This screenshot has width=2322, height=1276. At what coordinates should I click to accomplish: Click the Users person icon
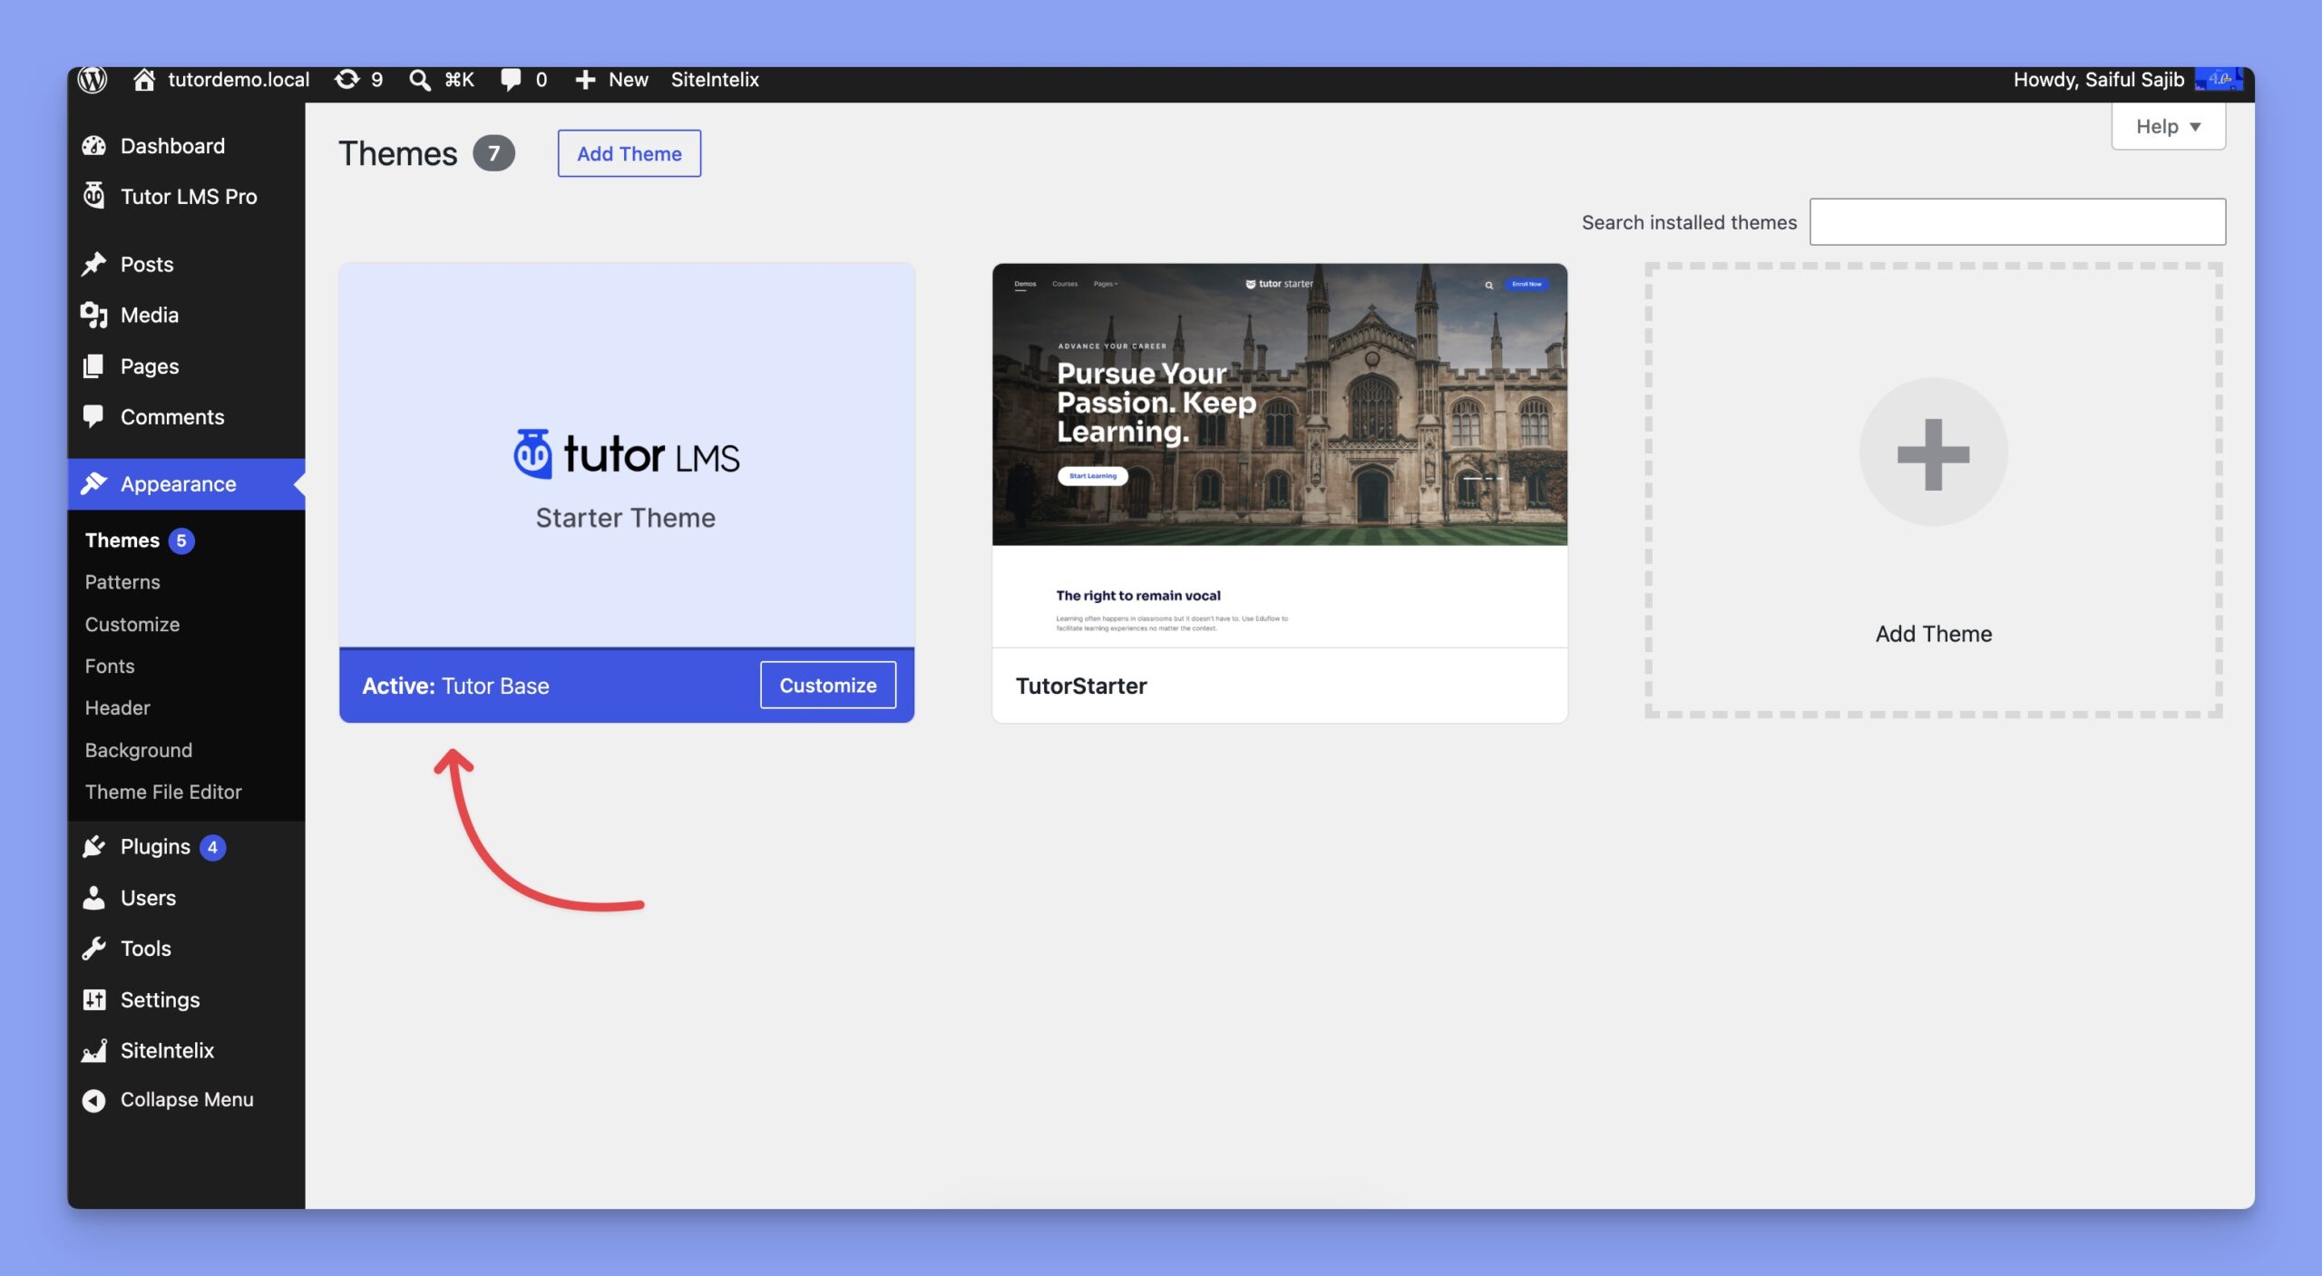(93, 898)
